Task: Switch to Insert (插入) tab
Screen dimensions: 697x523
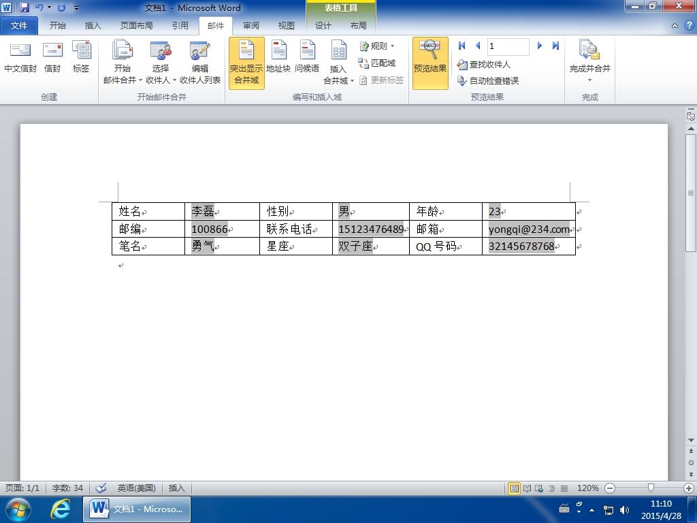Action: [x=93, y=26]
